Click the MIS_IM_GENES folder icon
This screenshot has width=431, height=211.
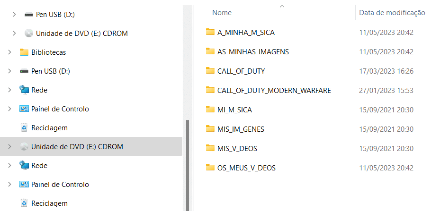(x=210, y=128)
